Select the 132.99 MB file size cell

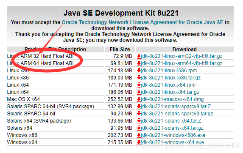tap(120, 107)
